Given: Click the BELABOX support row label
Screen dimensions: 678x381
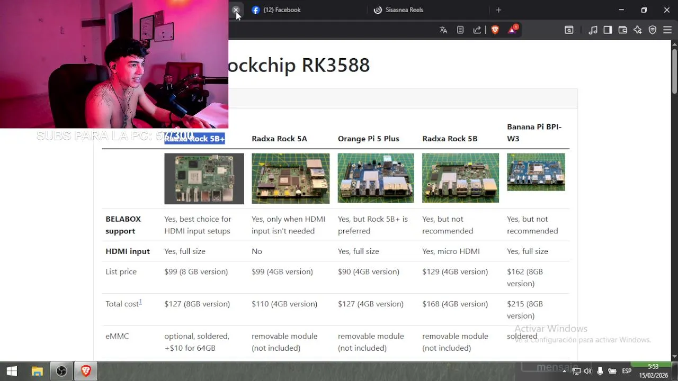Looking at the screenshot, I should click(x=123, y=225).
